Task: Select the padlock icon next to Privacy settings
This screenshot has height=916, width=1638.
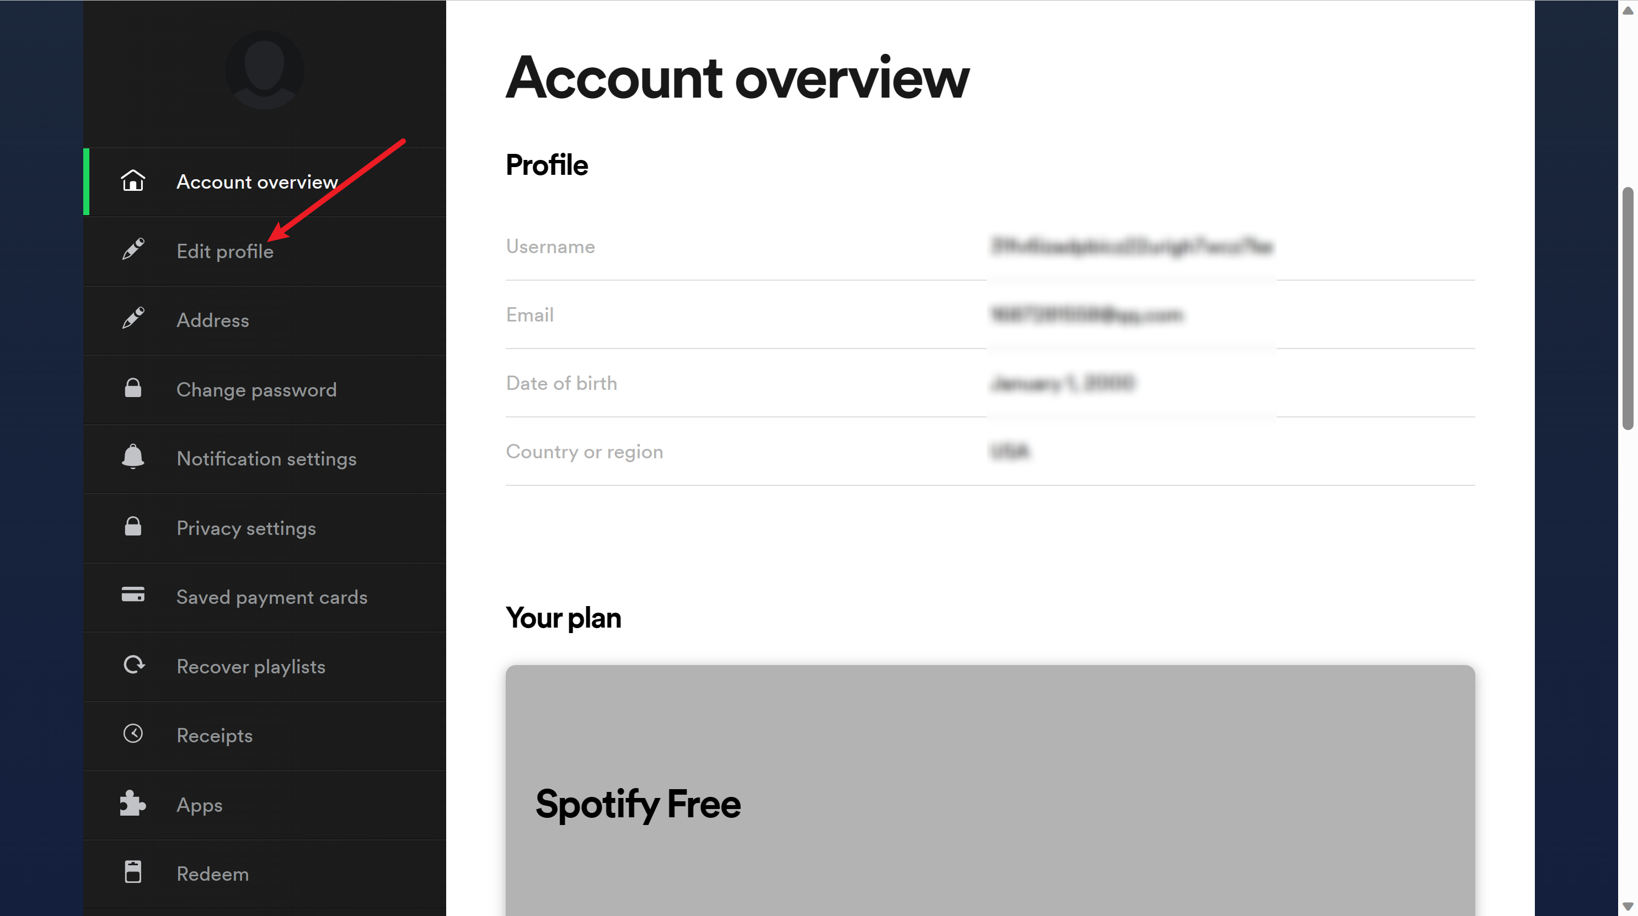Action: click(x=133, y=527)
